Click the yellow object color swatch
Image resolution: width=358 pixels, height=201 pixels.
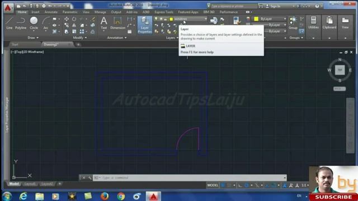point(256,19)
